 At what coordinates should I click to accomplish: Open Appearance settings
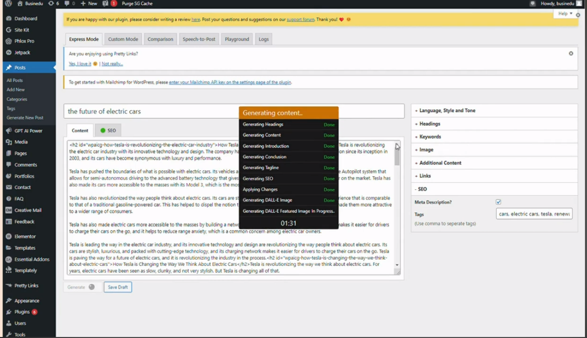(x=27, y=301)
